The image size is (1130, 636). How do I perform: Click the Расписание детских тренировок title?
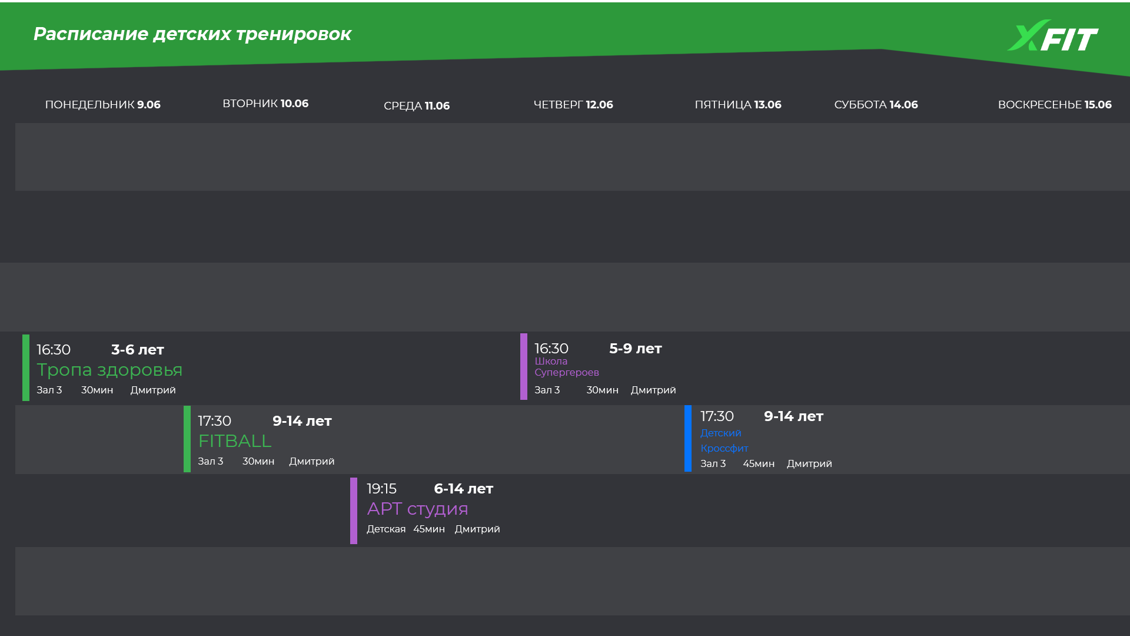point(192,34)
